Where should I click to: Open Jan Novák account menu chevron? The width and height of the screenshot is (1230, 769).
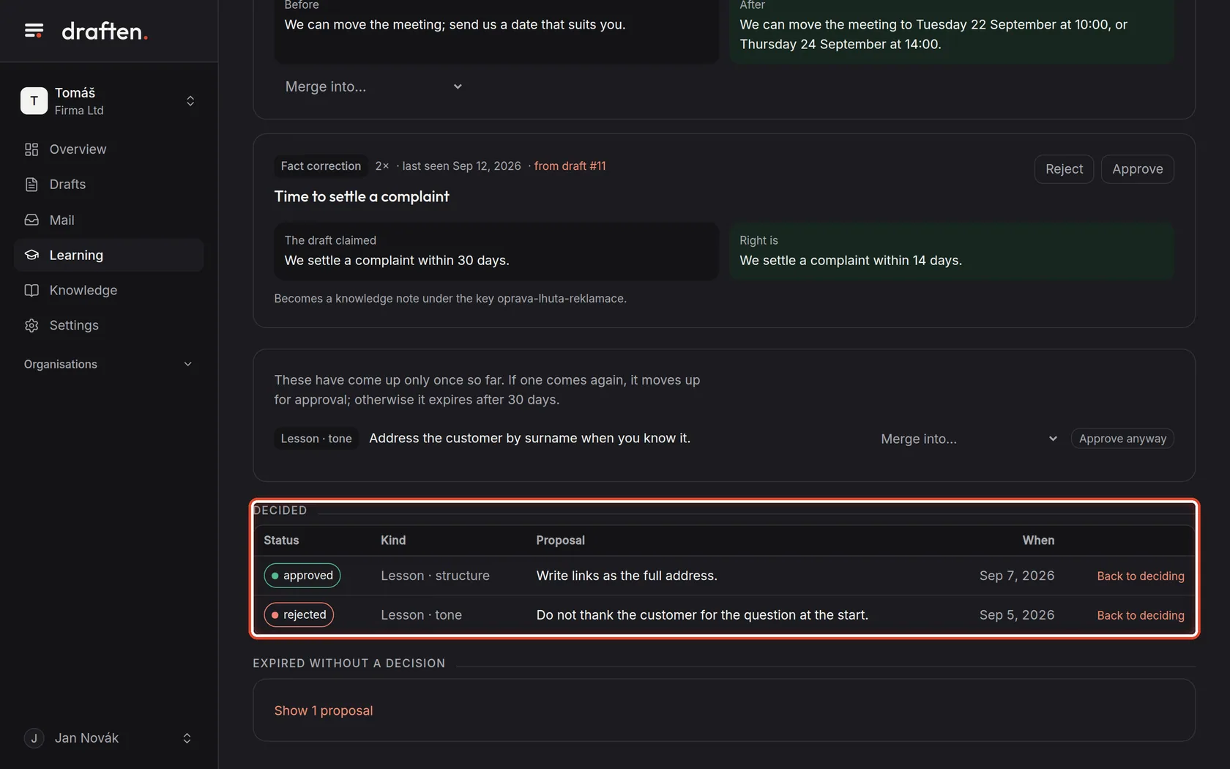(x=187, y=738)
